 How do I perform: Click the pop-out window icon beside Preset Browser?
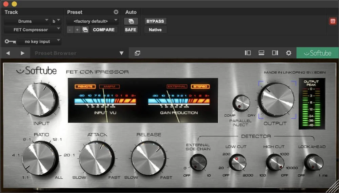click(x=137, y=53)
